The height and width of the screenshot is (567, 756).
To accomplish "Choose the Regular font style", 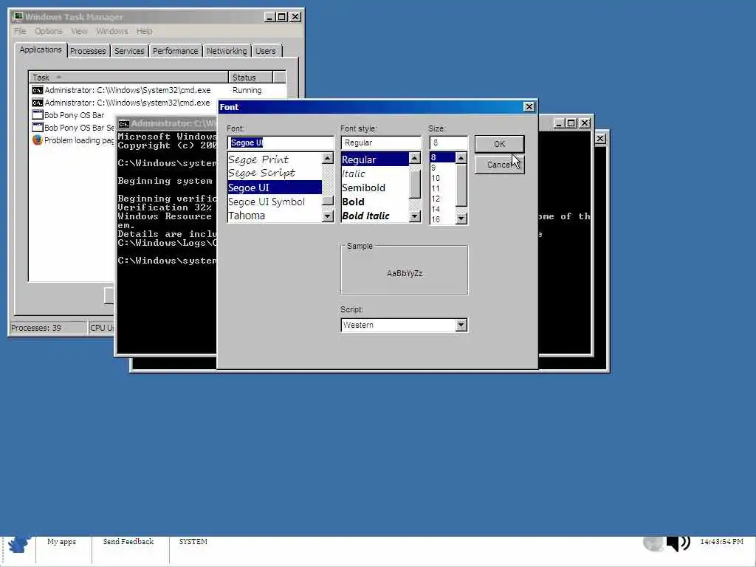I will [374, 159].
